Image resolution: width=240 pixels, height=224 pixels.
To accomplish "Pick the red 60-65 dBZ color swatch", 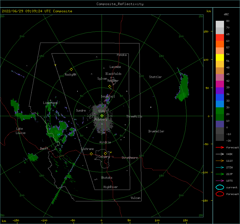I will click(220, 38).
